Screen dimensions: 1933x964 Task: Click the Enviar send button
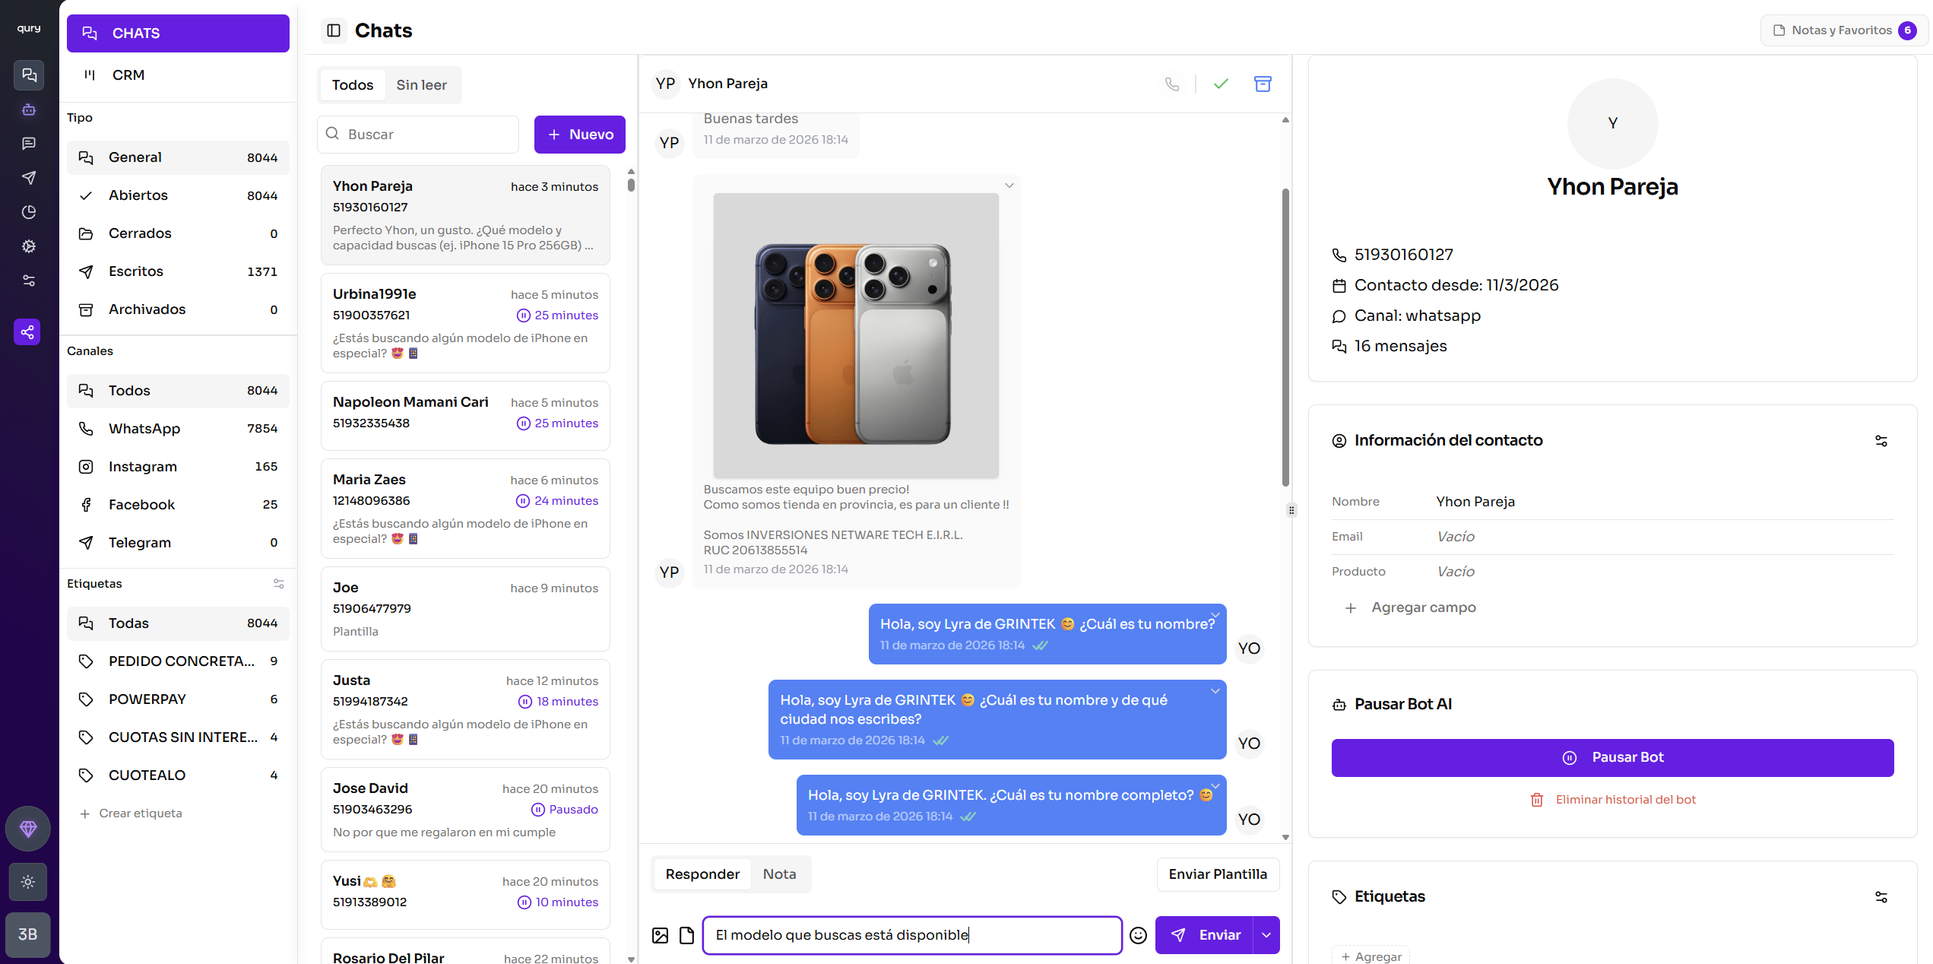pyautogui.click(x=1205, y=935)
